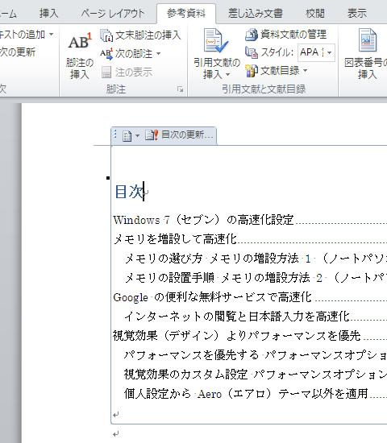Click the 文献目録 bibliography icon
This screenshot has width=387, height=443.
(252, 70)
